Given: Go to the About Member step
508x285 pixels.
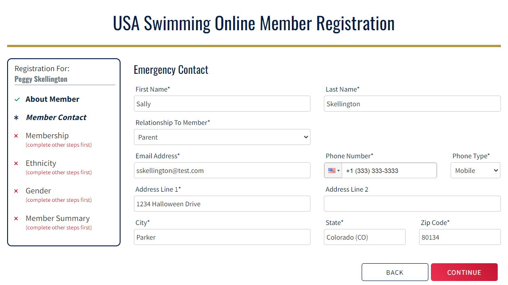Looking at the screenshot, I should click(52, 100).
